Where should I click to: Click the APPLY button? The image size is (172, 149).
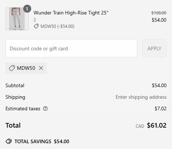[154, 48]
